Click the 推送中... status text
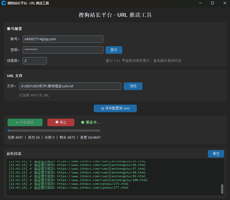 (x=93, y=122)
